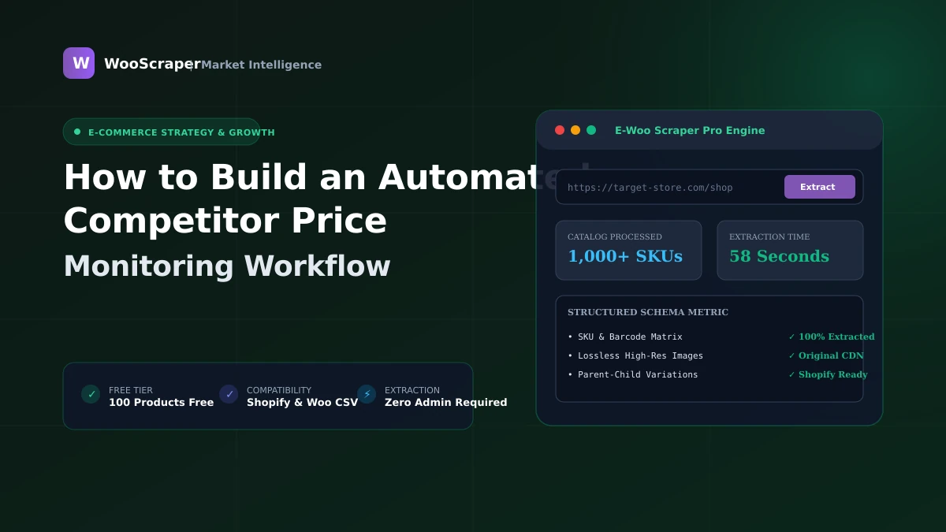Image resolution: width=946 pixels, height=532 pixels.
Task: Open the E-Commerce Strategy & Growth badge
Action: pyautogui.click(x=162, y=132)
